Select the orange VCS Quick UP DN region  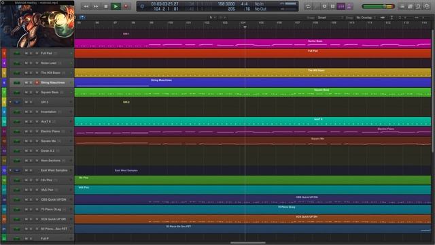pyautogui.click(x=252, y=219)
